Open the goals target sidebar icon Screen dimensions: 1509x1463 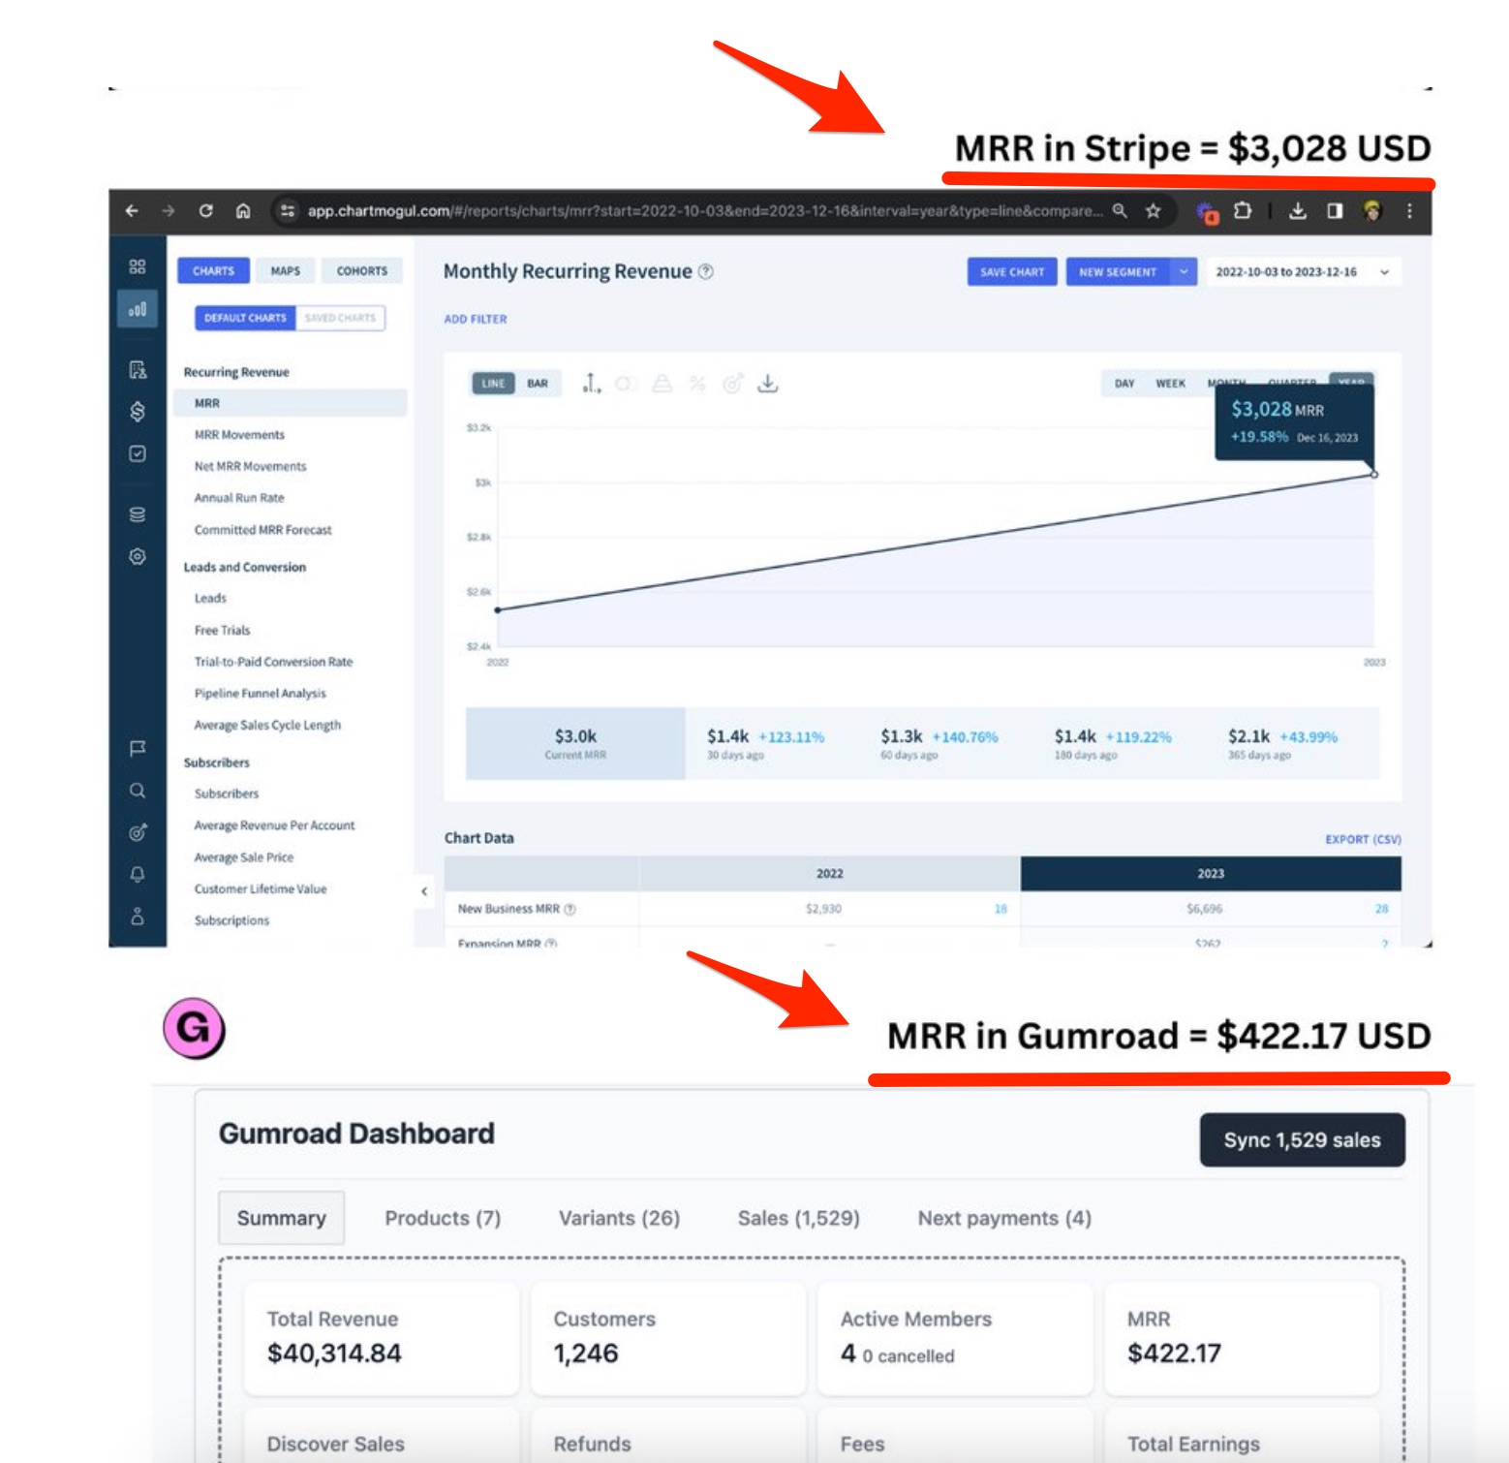pos(138,832)
